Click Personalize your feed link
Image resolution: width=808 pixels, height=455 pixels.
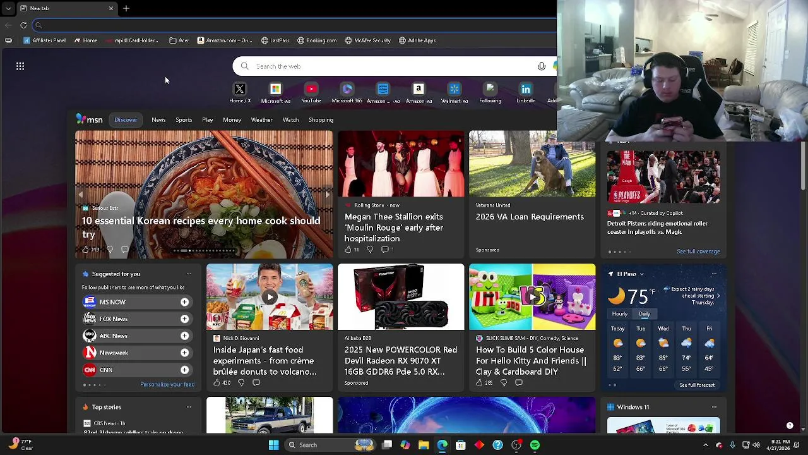[167, 384]
